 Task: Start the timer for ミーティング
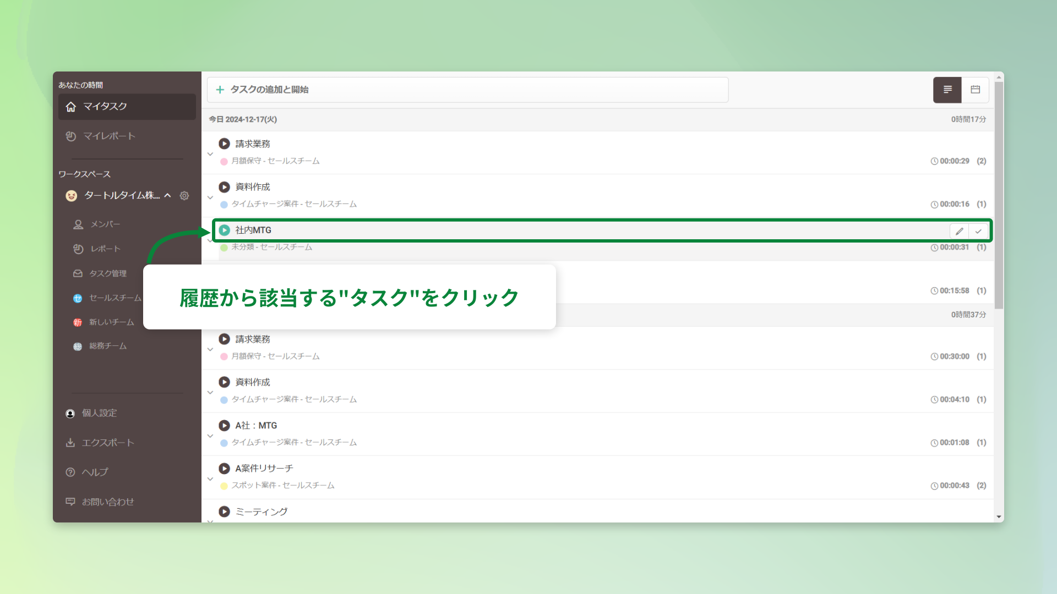coord(224,512)
